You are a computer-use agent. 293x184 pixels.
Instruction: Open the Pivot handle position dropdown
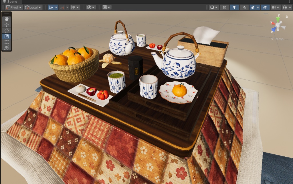coord(14,7)
